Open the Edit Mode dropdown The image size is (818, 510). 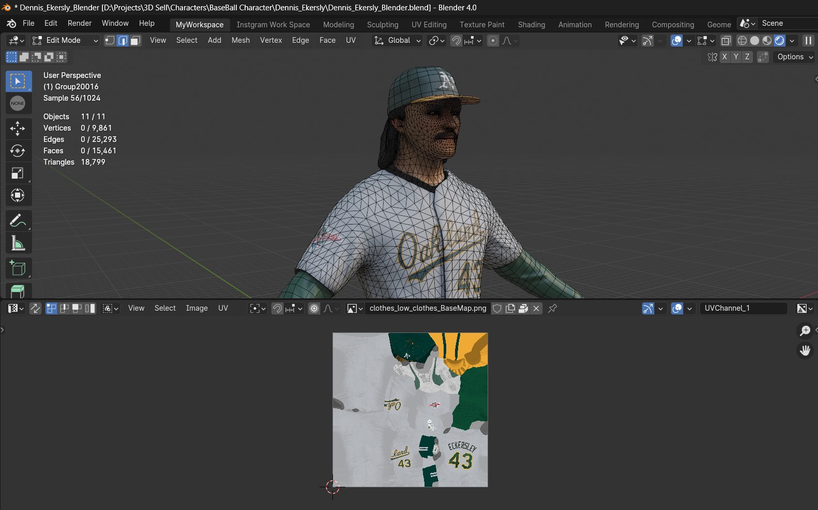[x=65, y=40]
